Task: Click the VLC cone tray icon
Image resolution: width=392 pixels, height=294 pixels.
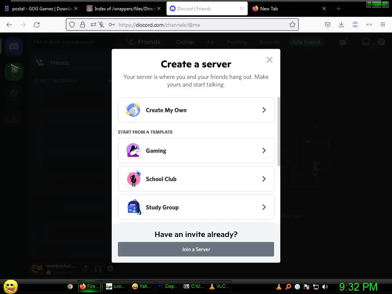Action: (x=279, y=287)
